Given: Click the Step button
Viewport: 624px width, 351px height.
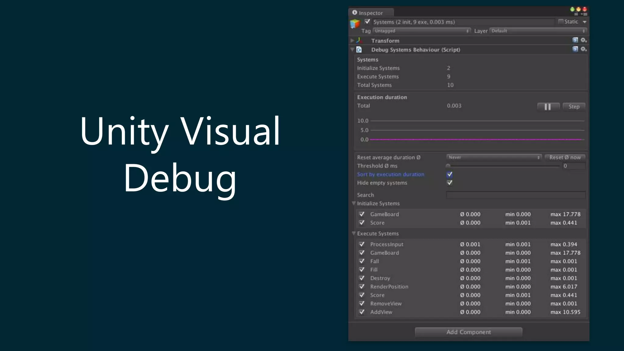Looking at the screenshot, I should tap(574, 107).
